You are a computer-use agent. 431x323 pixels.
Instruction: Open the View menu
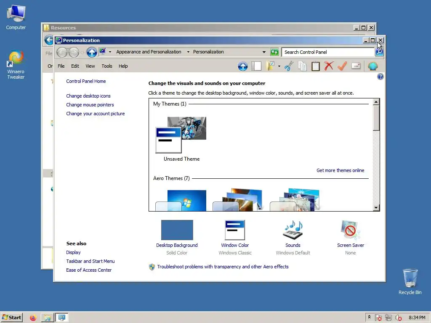point(90,66)
